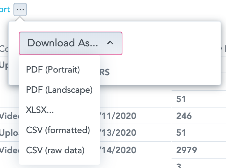Select the 51 value above the 246 cell

[x=181, y=99]
